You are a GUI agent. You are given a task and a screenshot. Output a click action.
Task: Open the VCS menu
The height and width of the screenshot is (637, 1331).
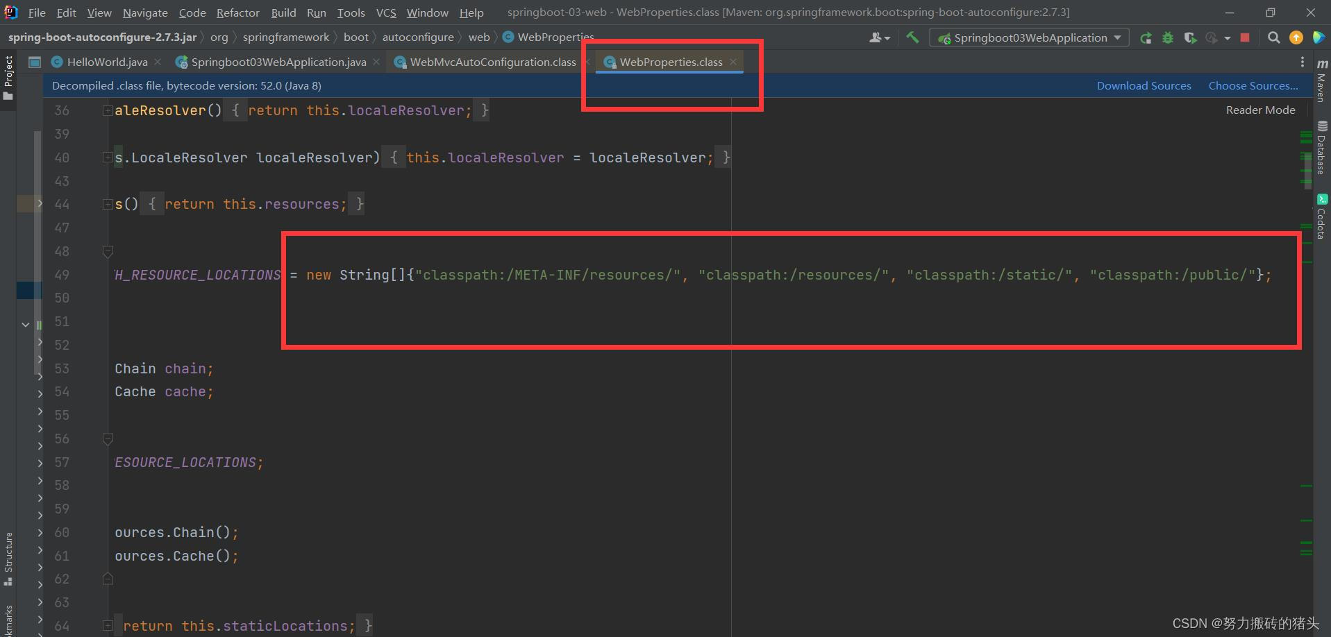point(386,12)
